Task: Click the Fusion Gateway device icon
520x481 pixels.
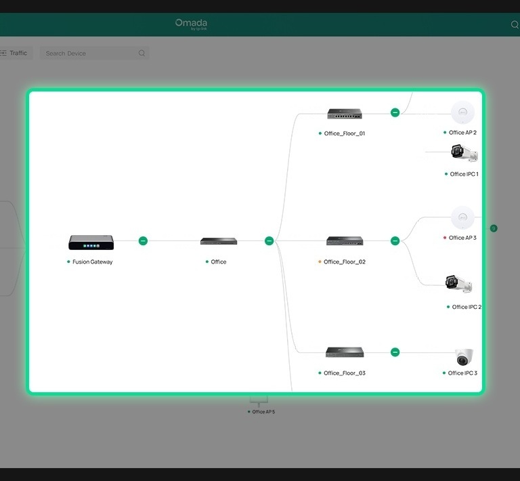Action: (x=91, y=242)
